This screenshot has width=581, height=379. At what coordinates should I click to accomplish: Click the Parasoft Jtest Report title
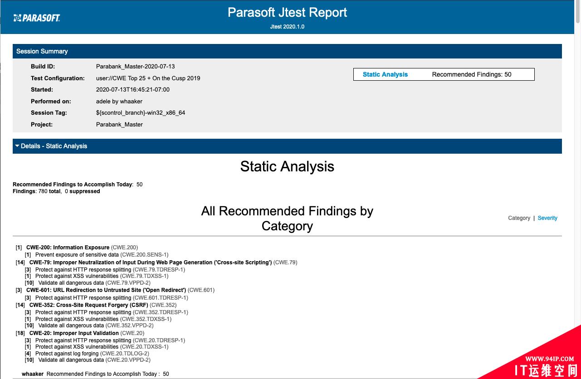[287, 12]
